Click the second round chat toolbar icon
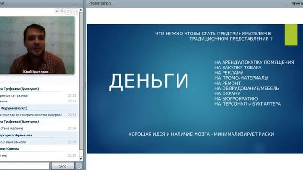This screenshot has width=303, height=170. click(62, 11)
